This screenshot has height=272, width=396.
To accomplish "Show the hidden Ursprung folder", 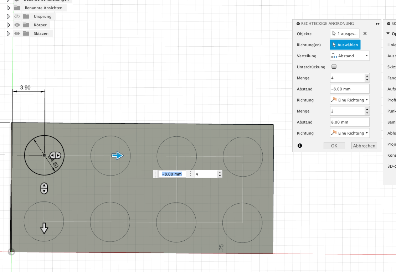I will click(x=17, y=16).
